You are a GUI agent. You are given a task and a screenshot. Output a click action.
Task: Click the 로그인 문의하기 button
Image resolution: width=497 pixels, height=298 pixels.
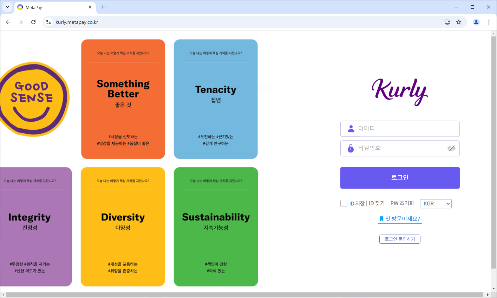400,239
